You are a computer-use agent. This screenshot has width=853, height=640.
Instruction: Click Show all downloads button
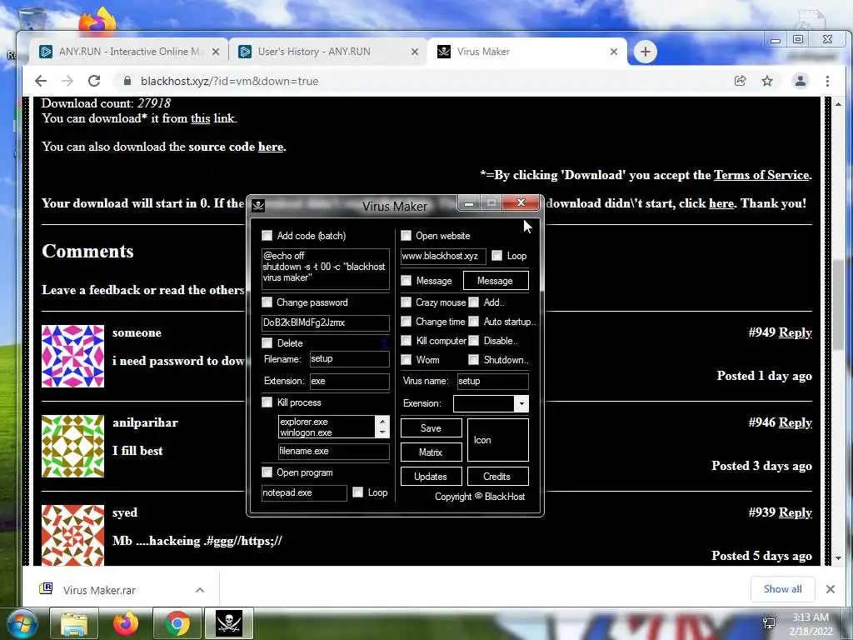782,589
